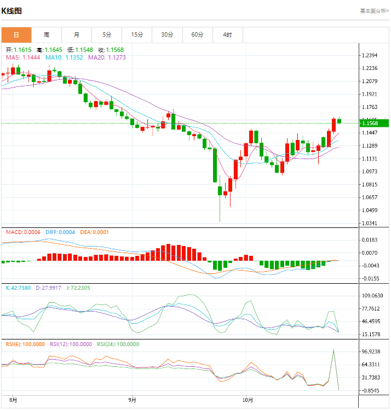Click the J:72.2305 KDJ value
Screen dimensions: 391x410
pyautogui.click(x=78, y=288)
